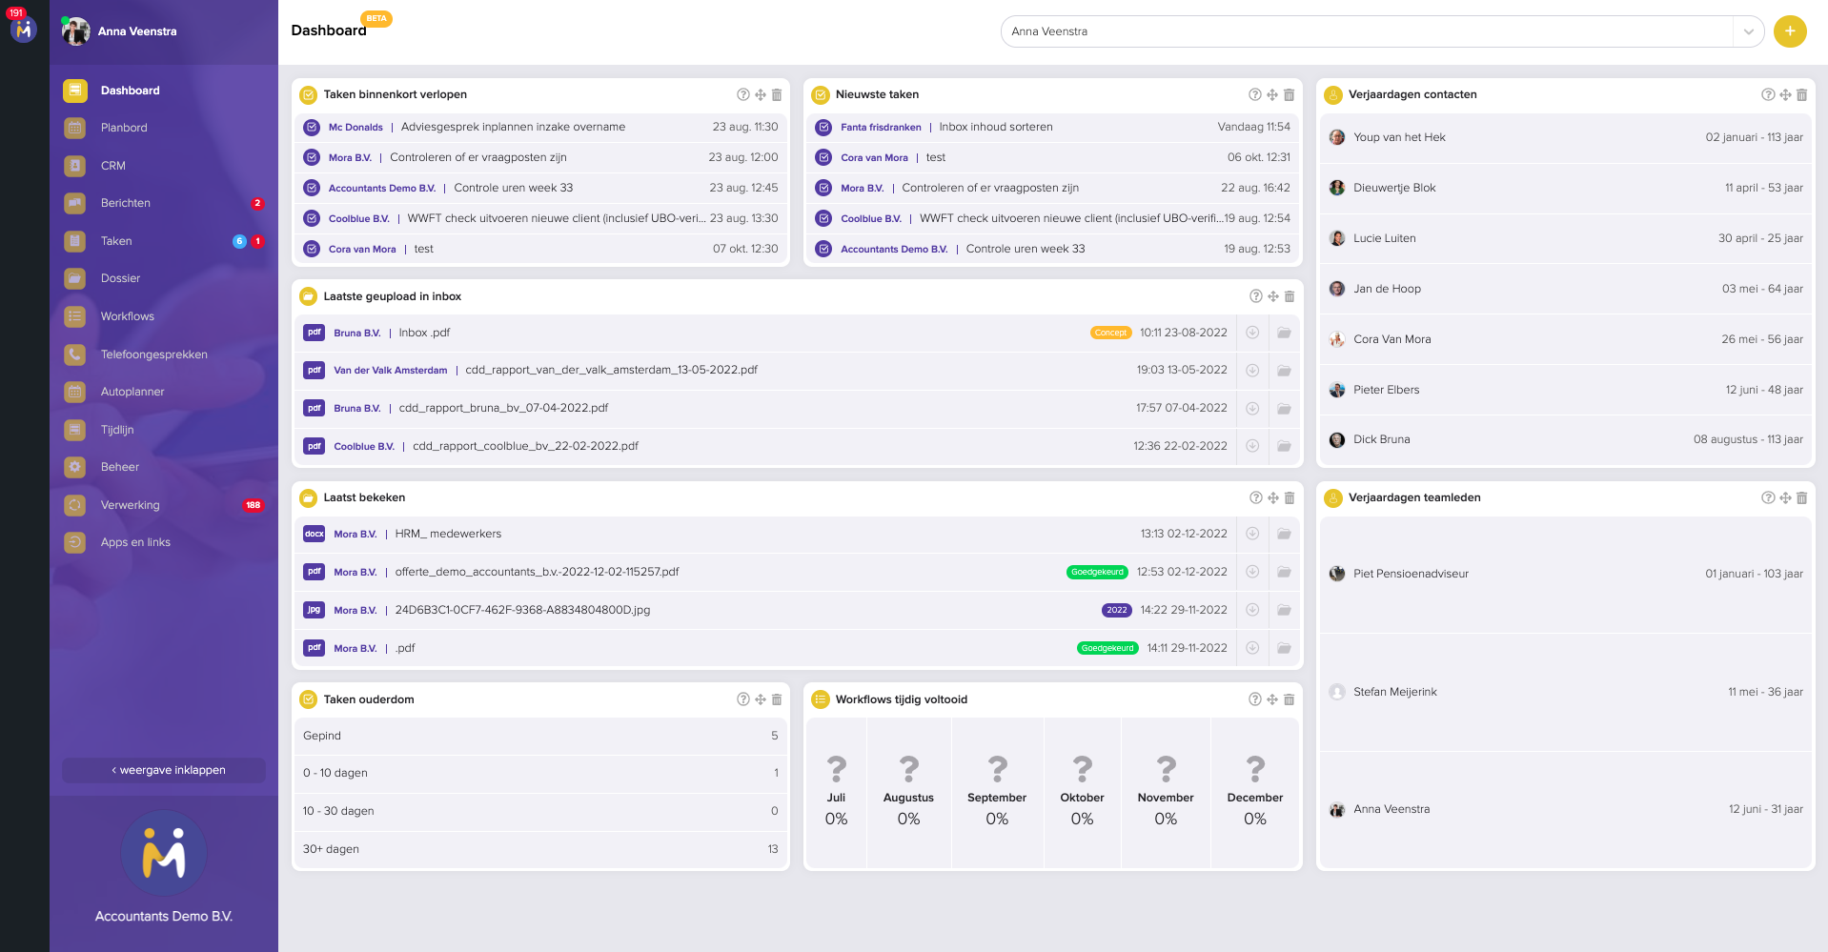Click move icon of Taken binnenkort verlopen

[761, 94]
